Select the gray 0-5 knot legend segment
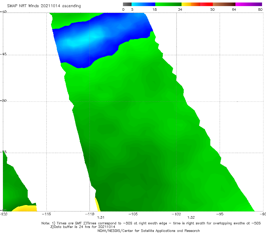The image size is (266, 233). (x=127, y=4)
